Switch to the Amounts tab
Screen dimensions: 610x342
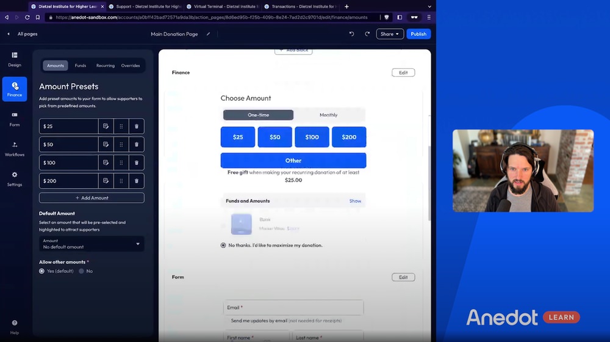coord(56,65)
